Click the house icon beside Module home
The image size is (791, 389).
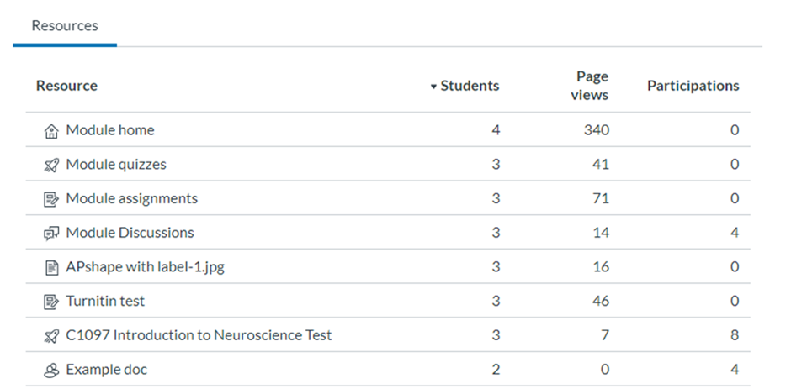(x=51, y=131)
